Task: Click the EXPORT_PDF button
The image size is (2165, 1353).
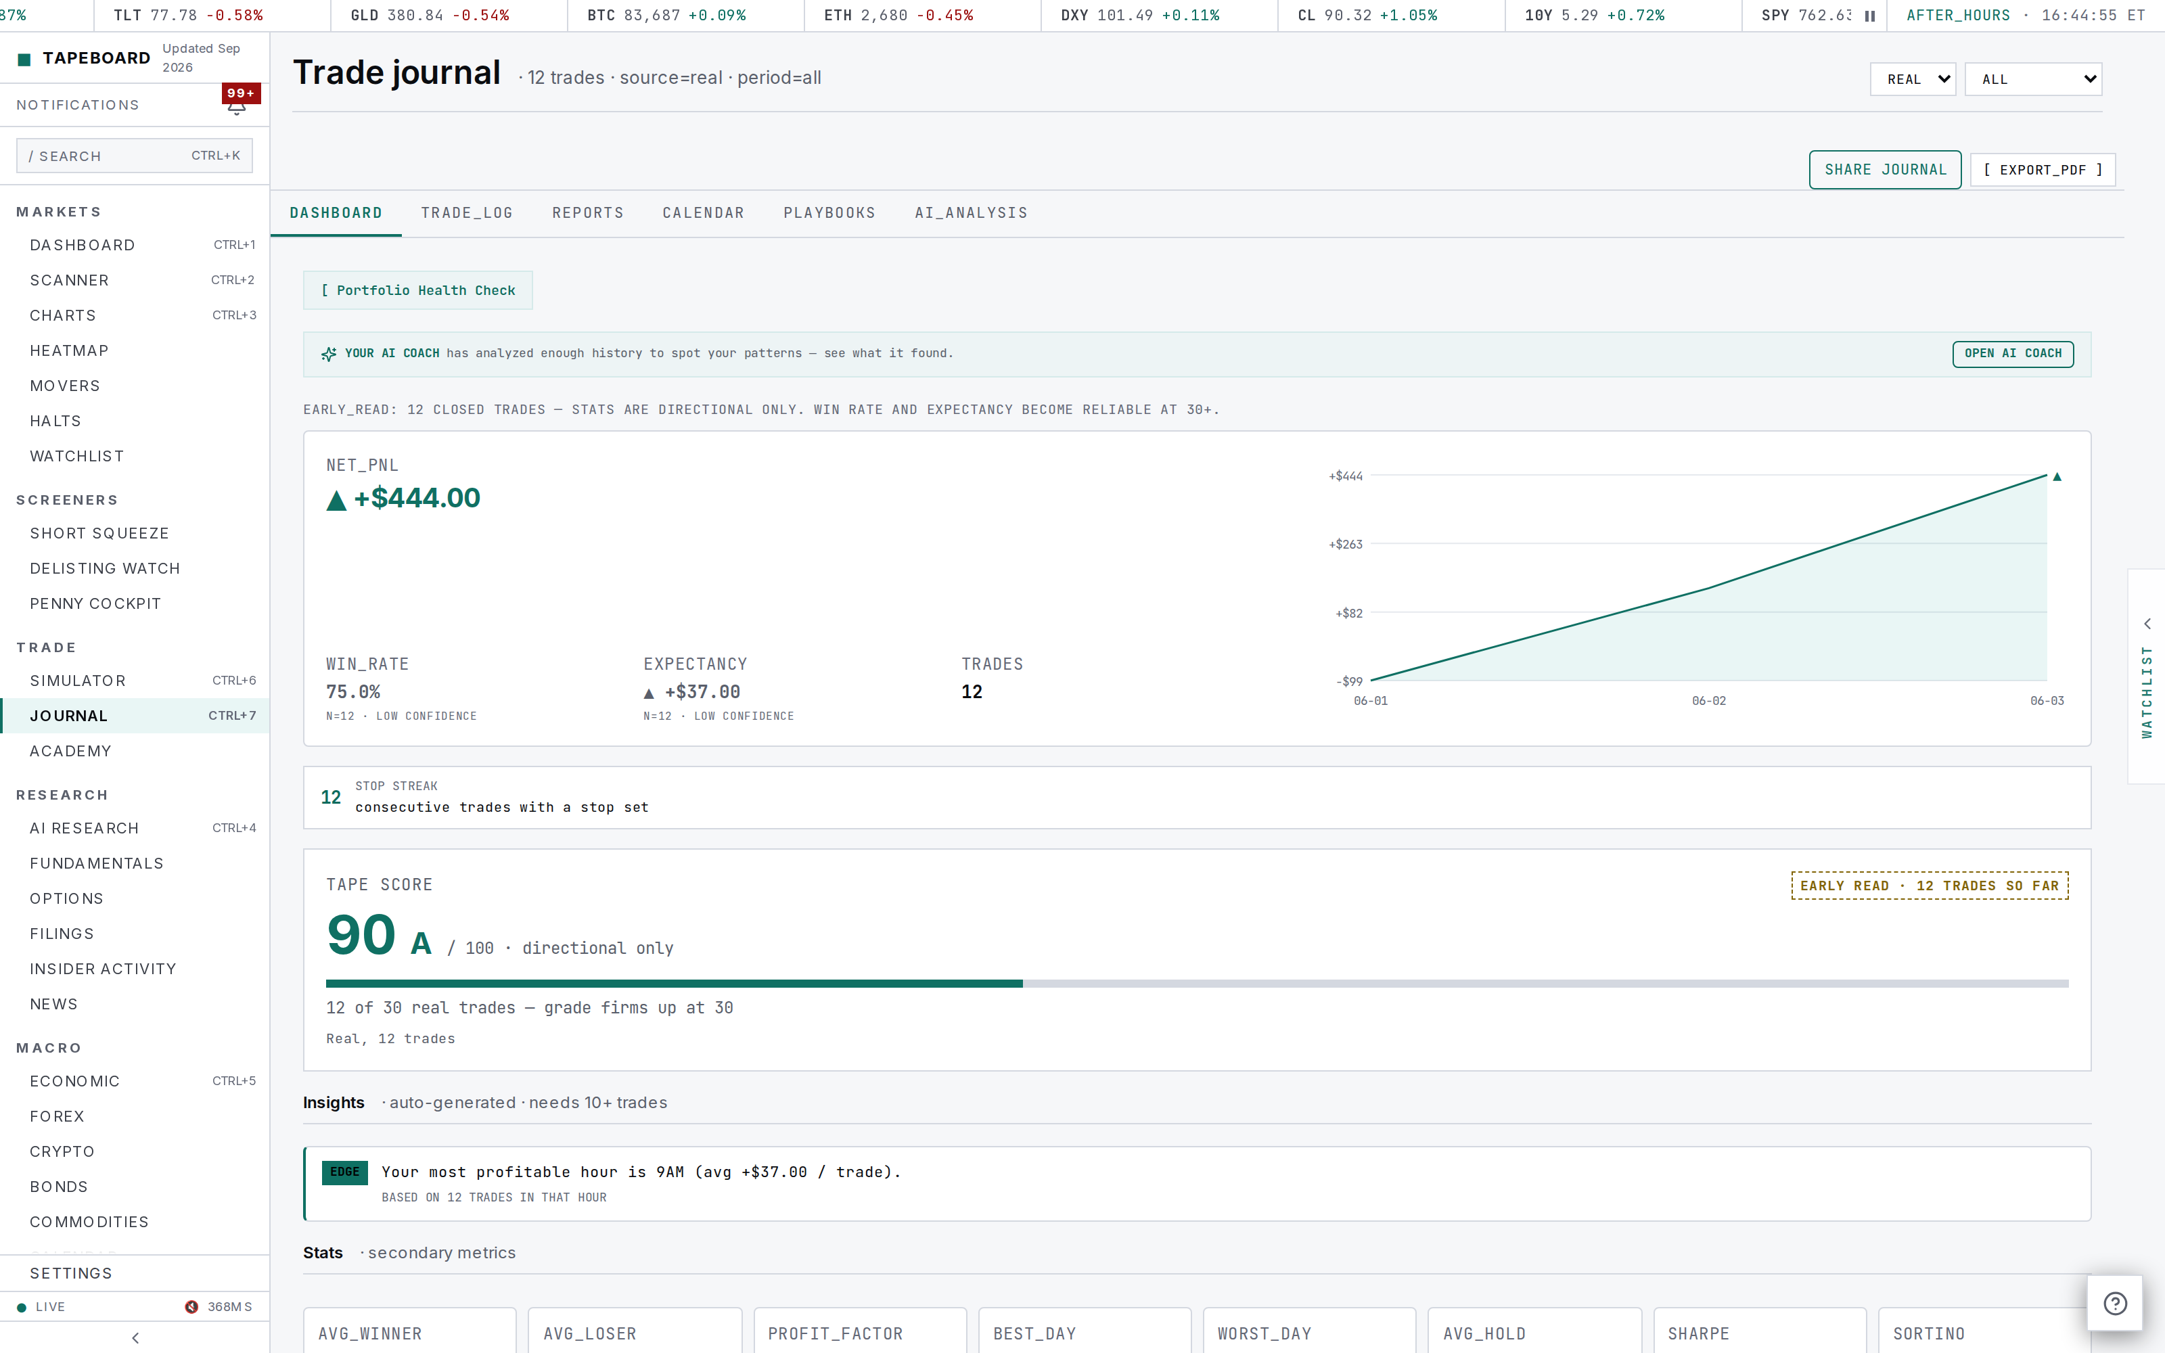Action: (x=2043, y=170)
